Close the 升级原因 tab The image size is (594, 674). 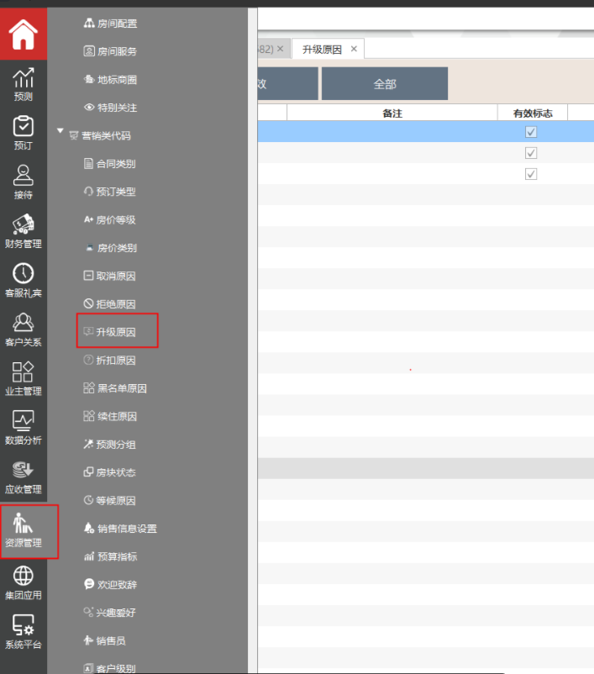click(354, 50)
